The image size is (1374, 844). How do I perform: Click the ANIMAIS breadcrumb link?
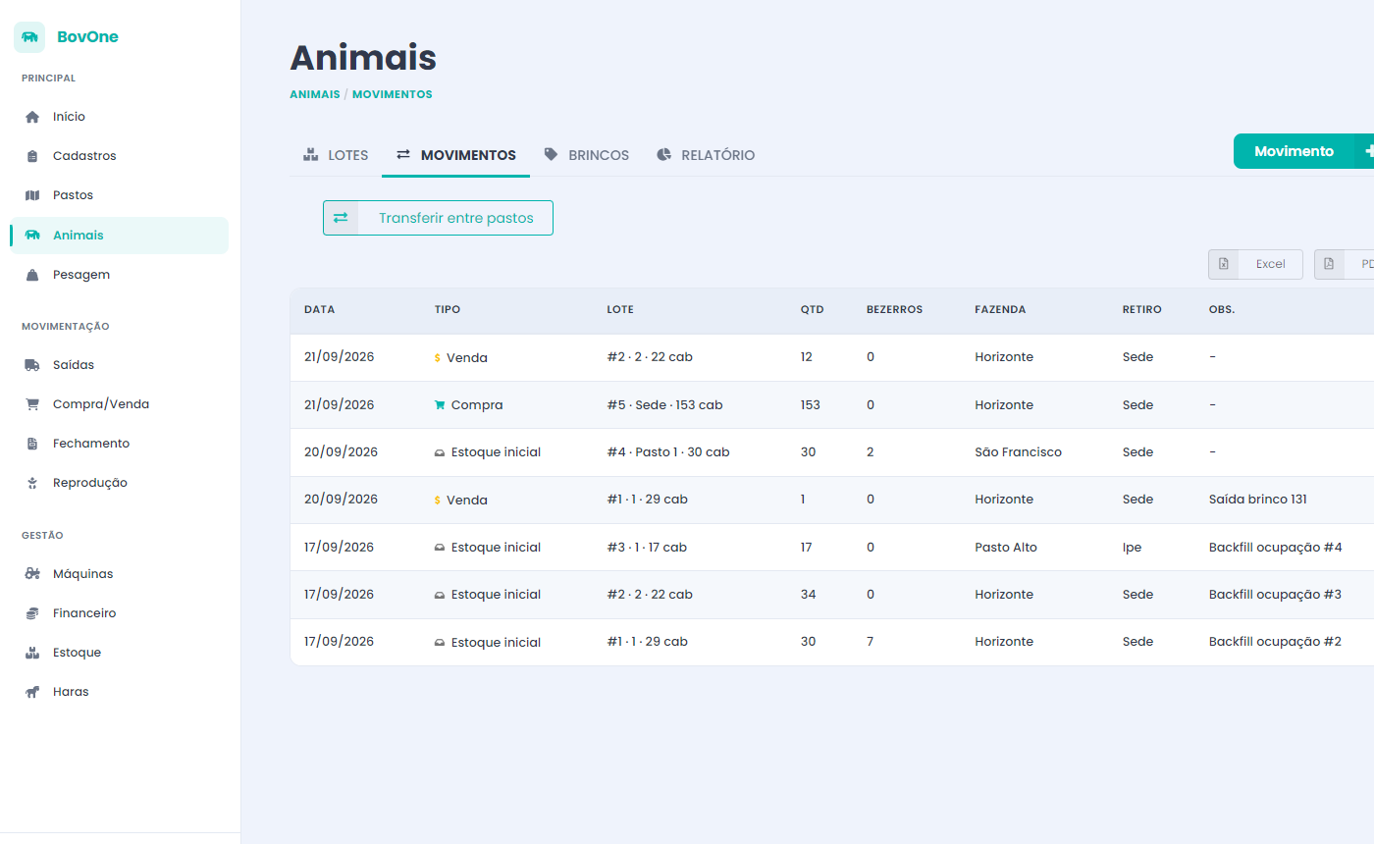pos(315,94)
